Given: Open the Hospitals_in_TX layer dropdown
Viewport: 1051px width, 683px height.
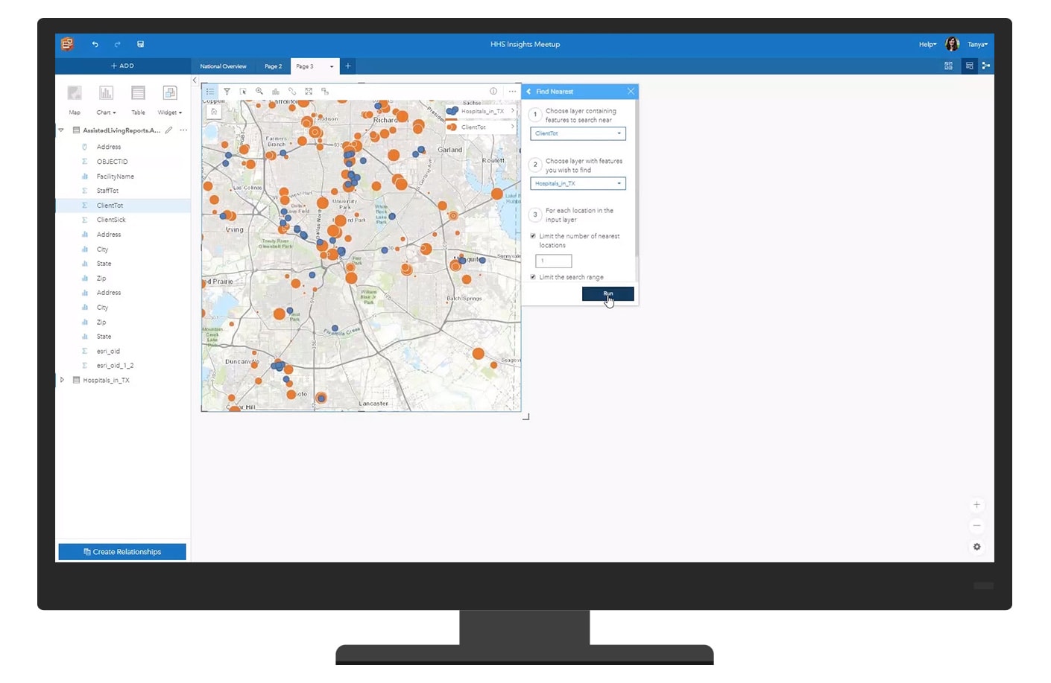Looking at the screenshot, I should (578, 183).
